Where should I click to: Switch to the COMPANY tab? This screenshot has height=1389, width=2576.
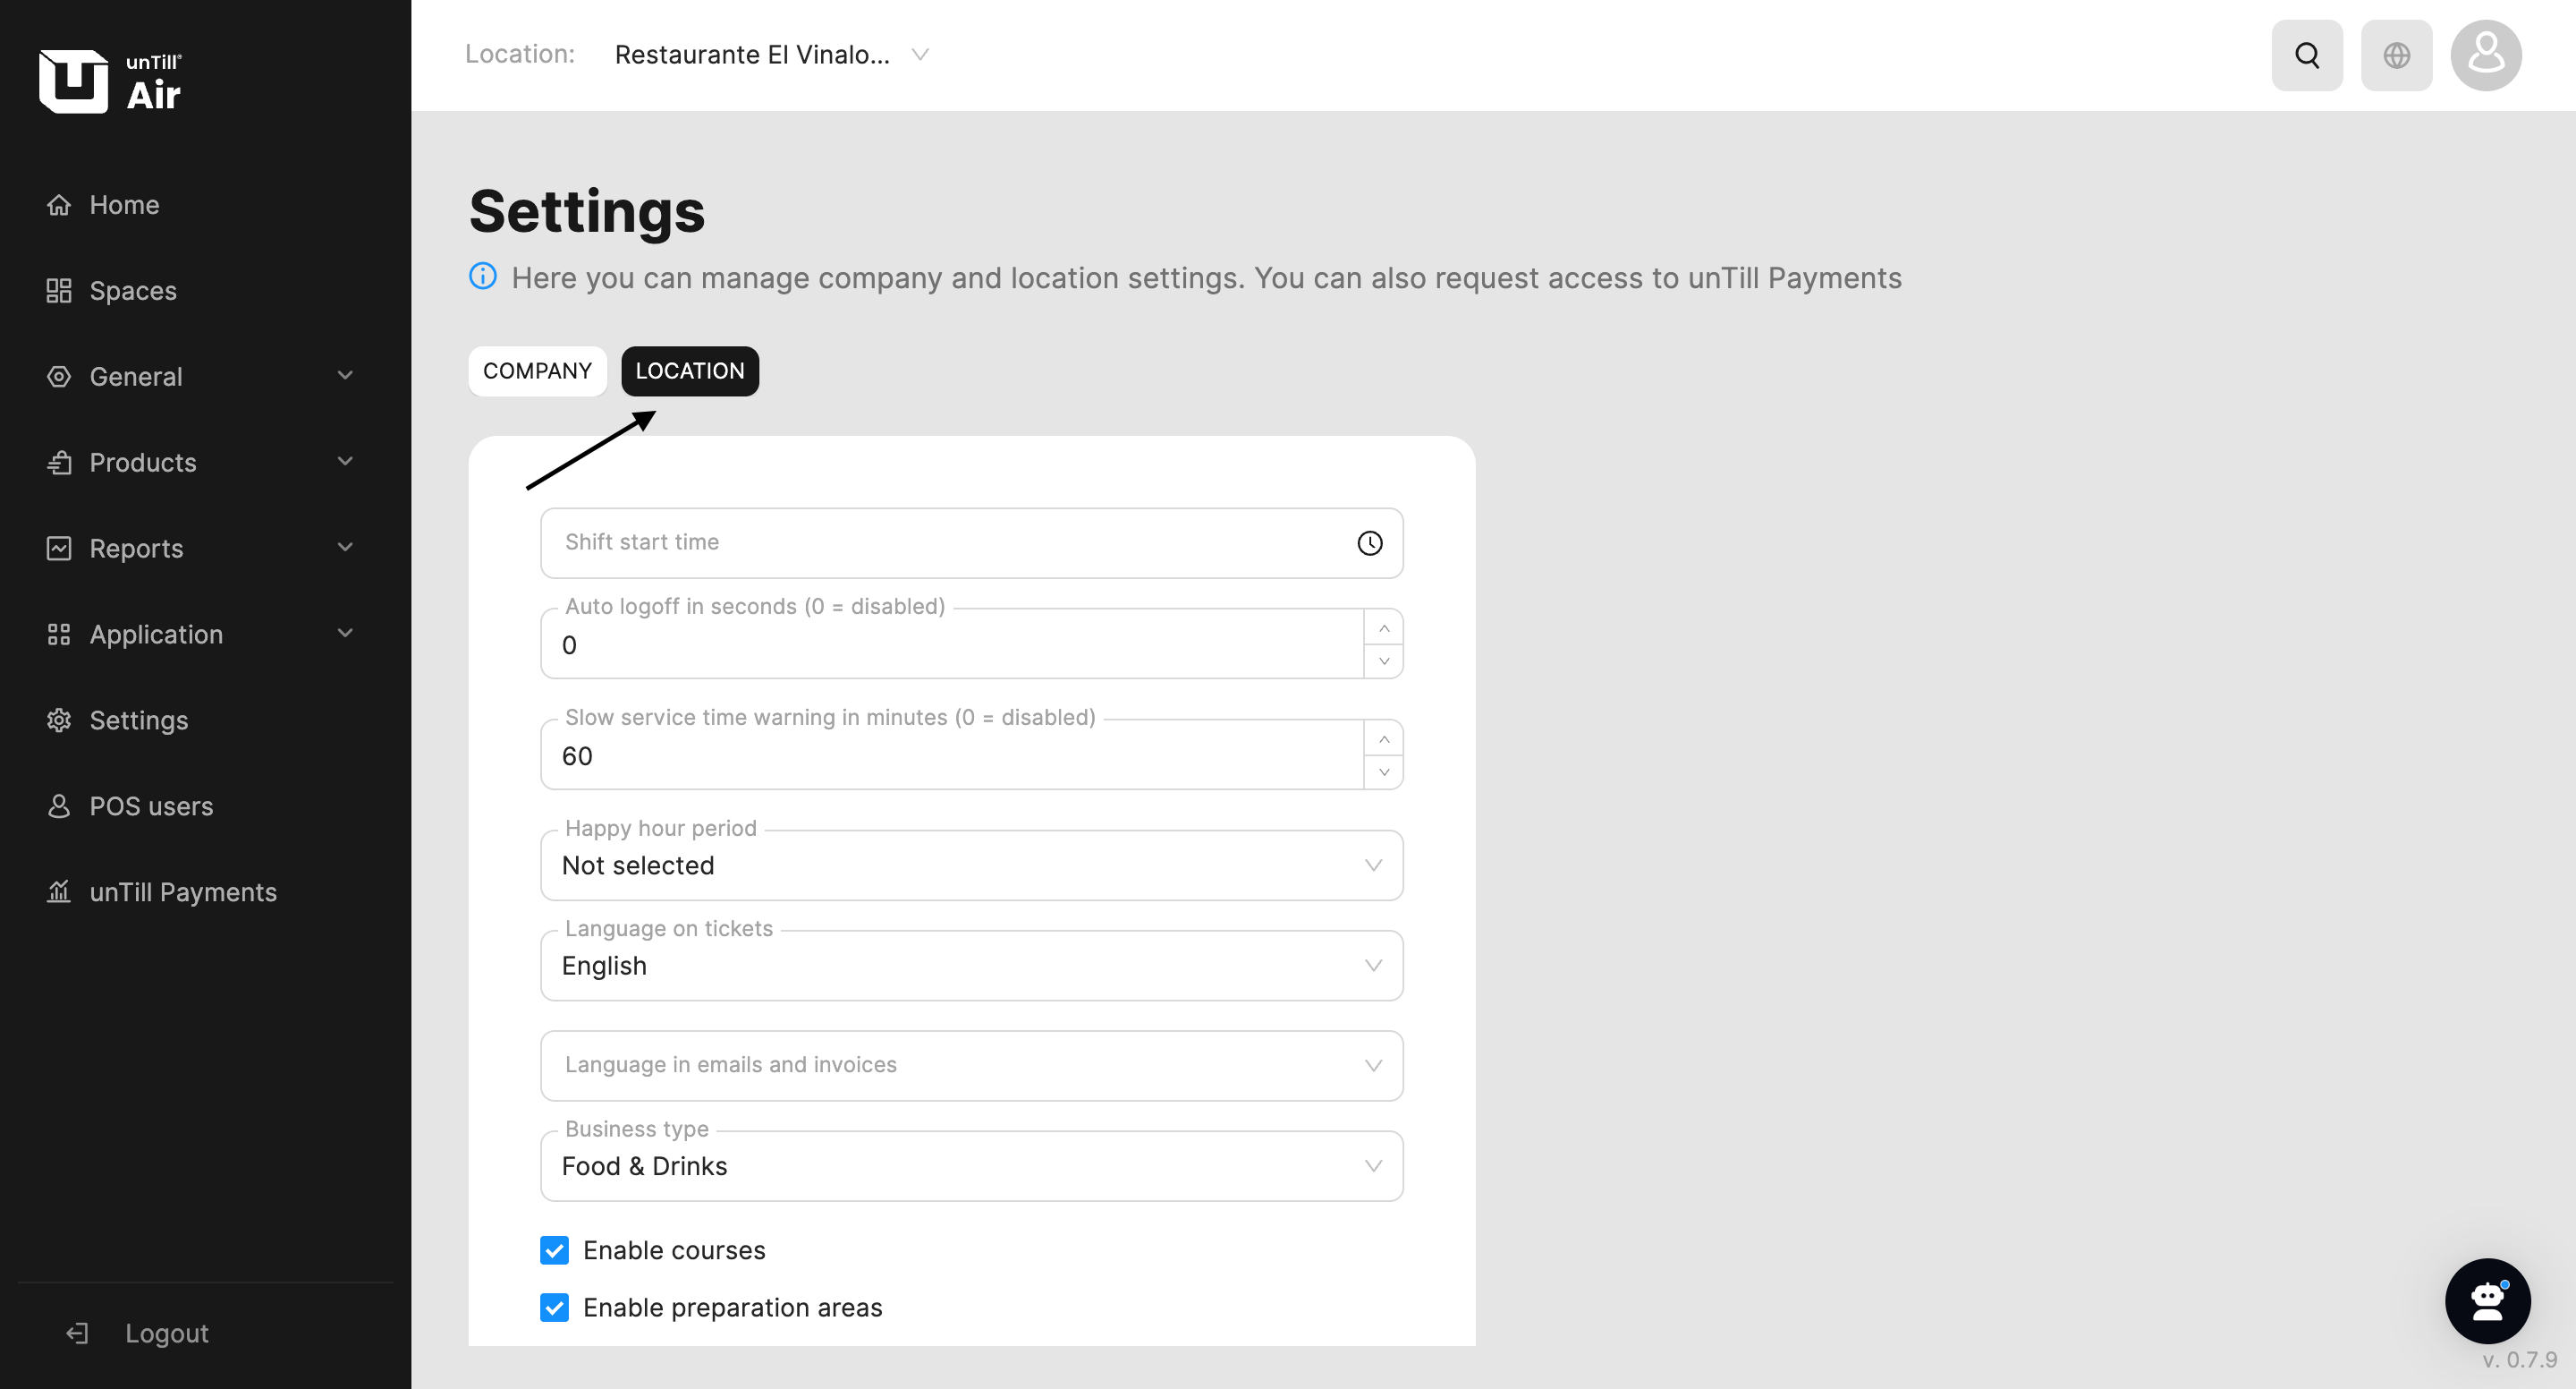pos(537,371)
